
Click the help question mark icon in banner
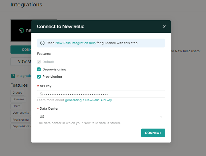(42, 43)
